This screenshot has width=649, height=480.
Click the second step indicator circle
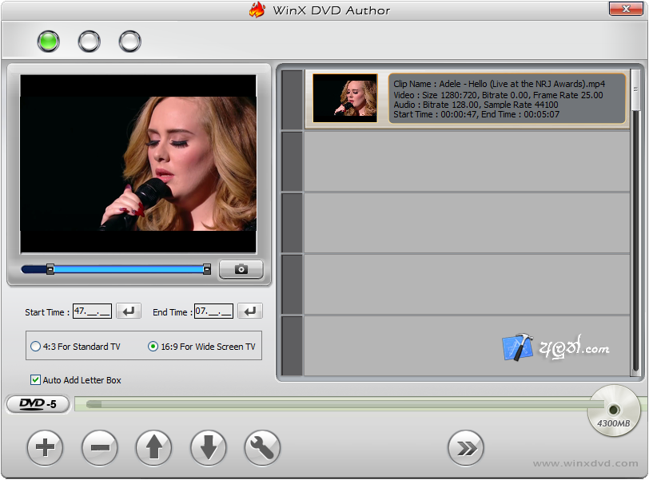pos(90,42)
